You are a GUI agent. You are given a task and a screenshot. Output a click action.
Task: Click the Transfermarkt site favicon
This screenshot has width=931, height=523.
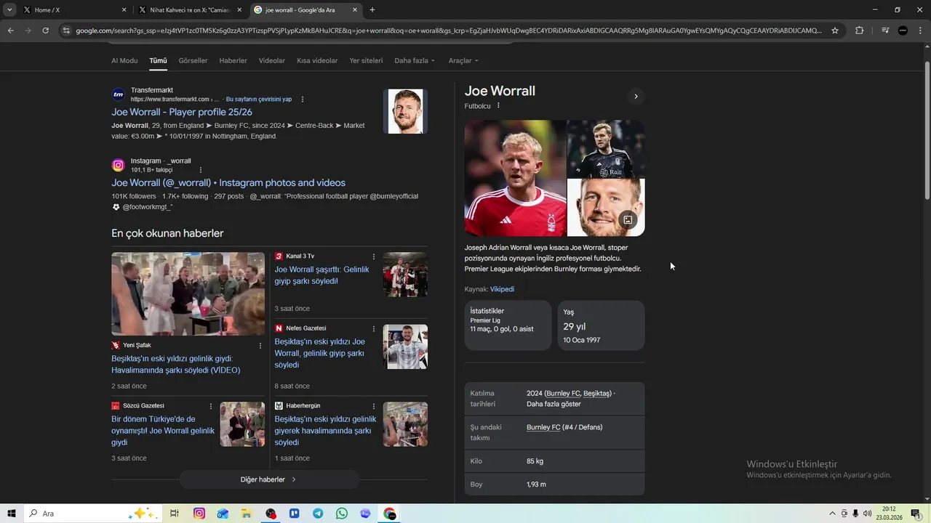118,94
